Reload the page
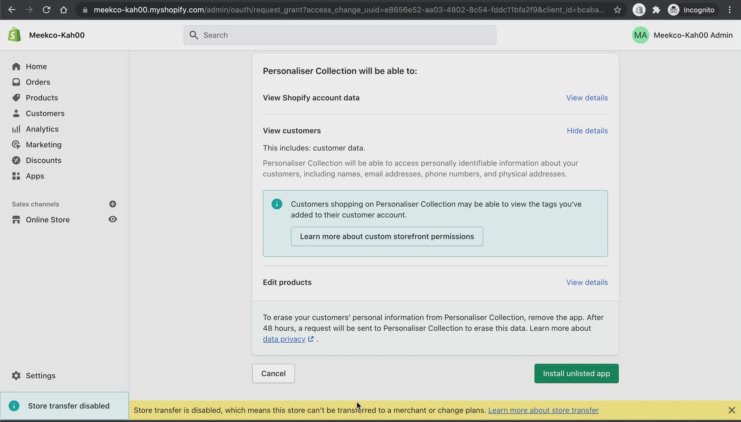Screen dimensions: 741x422 46,10
